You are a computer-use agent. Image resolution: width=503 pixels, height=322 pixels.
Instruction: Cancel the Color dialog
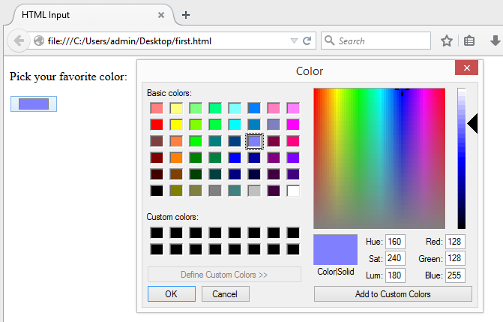225,293
